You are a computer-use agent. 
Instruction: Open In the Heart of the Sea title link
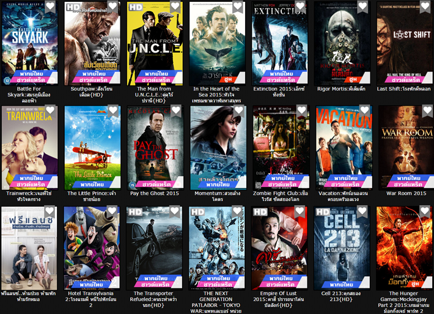[x=216, y=95]
